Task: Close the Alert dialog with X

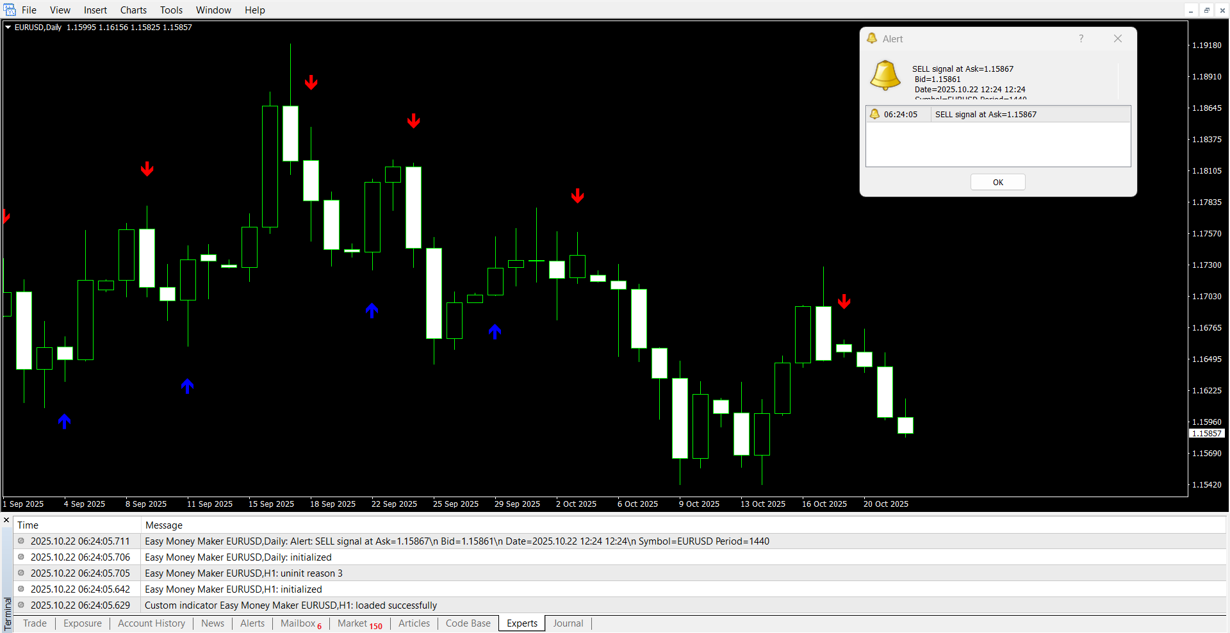Action: pyautogui.click(x=1118, y=38)
